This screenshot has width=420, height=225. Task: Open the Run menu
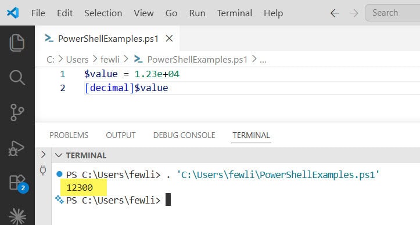197,13
